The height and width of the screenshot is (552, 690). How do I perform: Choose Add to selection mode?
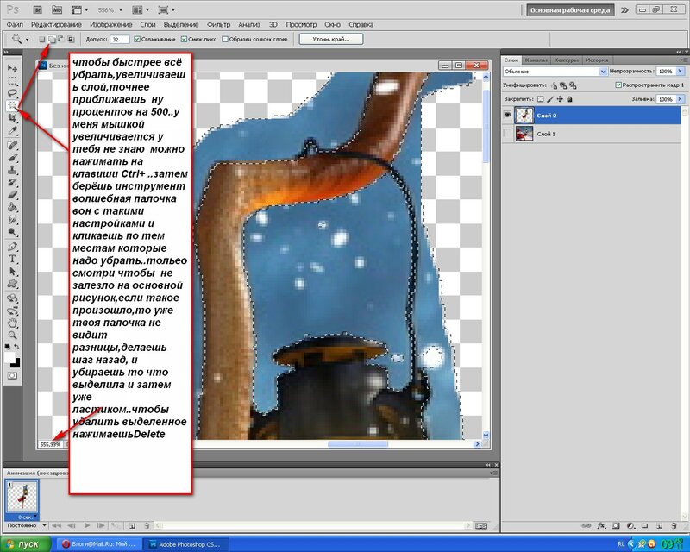point(52,39)
